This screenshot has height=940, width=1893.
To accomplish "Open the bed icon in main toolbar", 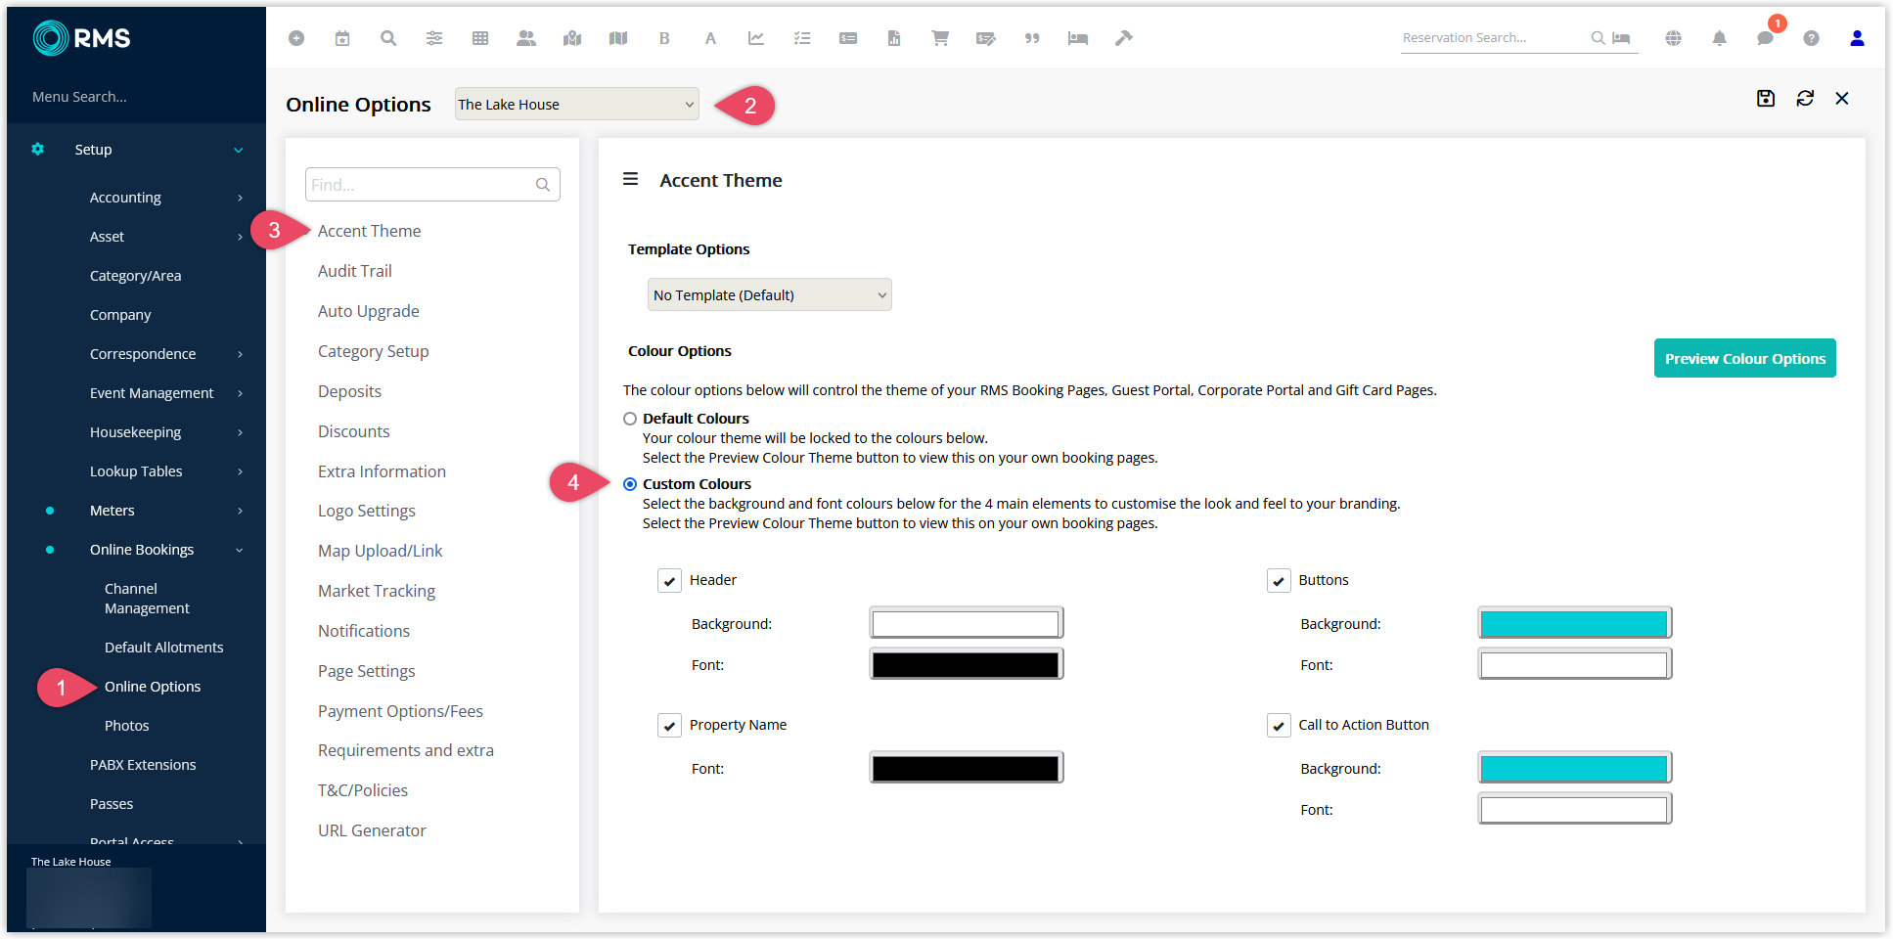I will pos(1078,38).
